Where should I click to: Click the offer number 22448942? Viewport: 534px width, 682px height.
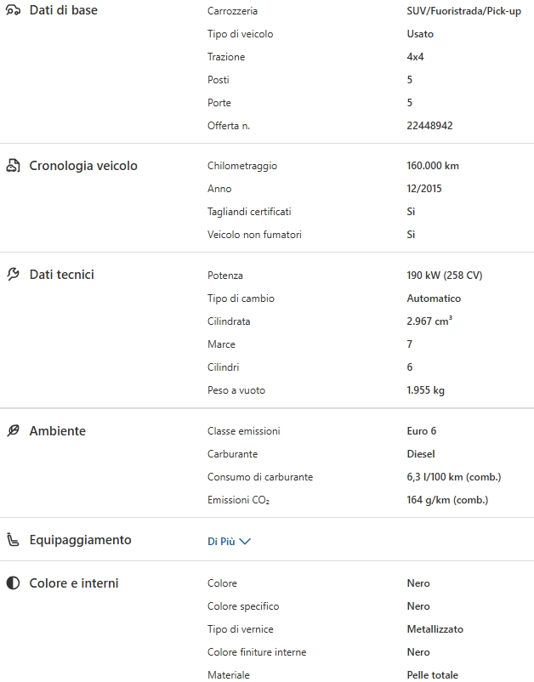click(x=429, y=126)
